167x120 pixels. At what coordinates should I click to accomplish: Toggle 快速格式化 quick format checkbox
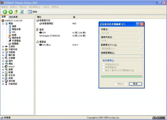point(103,64)
